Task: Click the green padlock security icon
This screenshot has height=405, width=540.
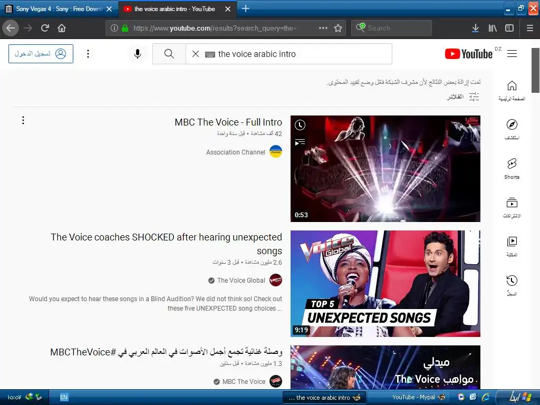Action: coord(125,28)
